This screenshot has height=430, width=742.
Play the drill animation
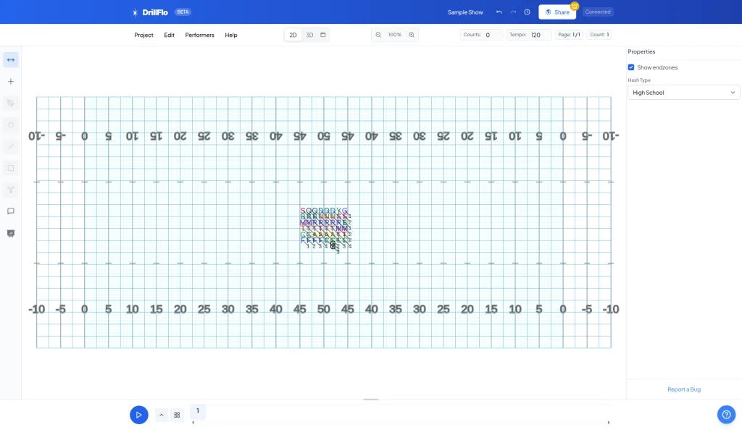(x=138, y=415)
